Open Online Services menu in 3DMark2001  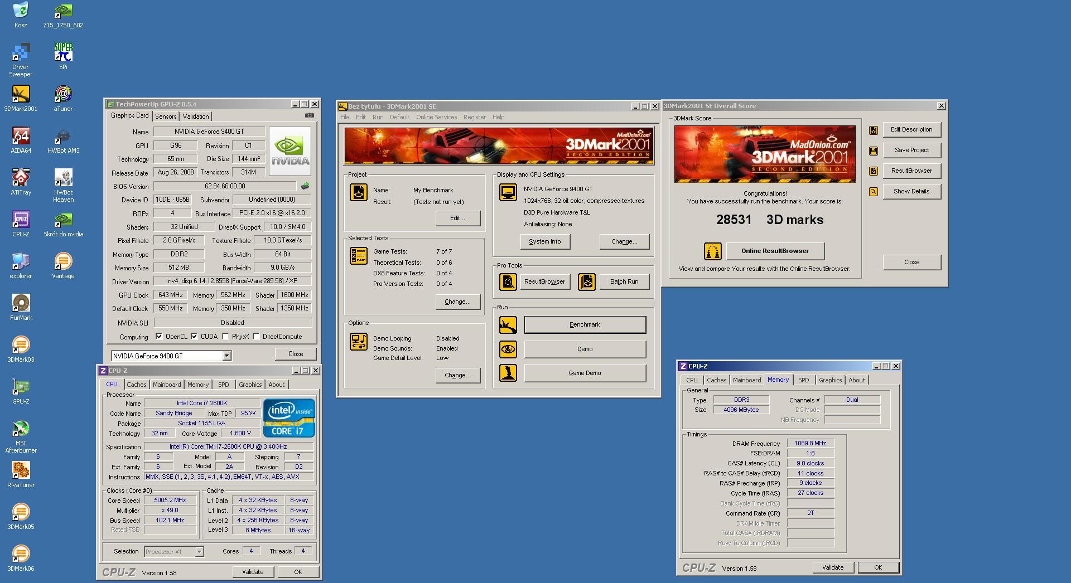pos(436,117)
